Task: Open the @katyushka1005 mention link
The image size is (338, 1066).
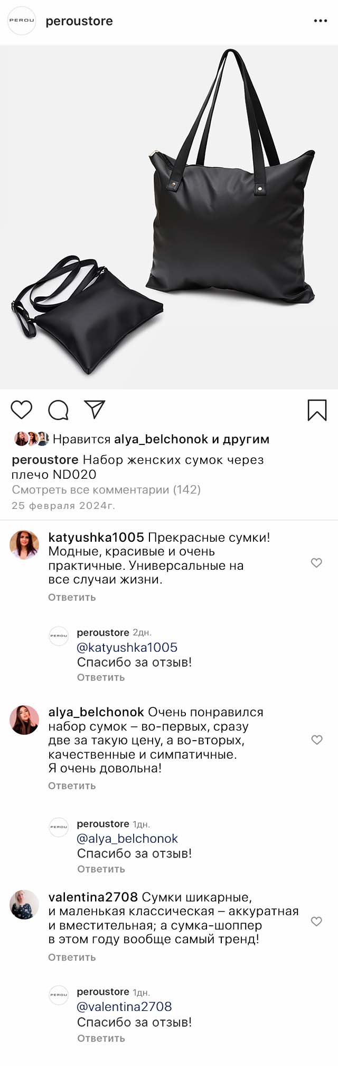Action: [127, 648]
